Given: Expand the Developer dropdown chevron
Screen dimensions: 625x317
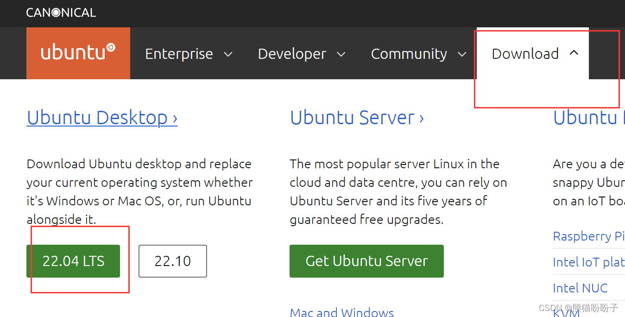Looking at the screenshot, I should [341, 54].
